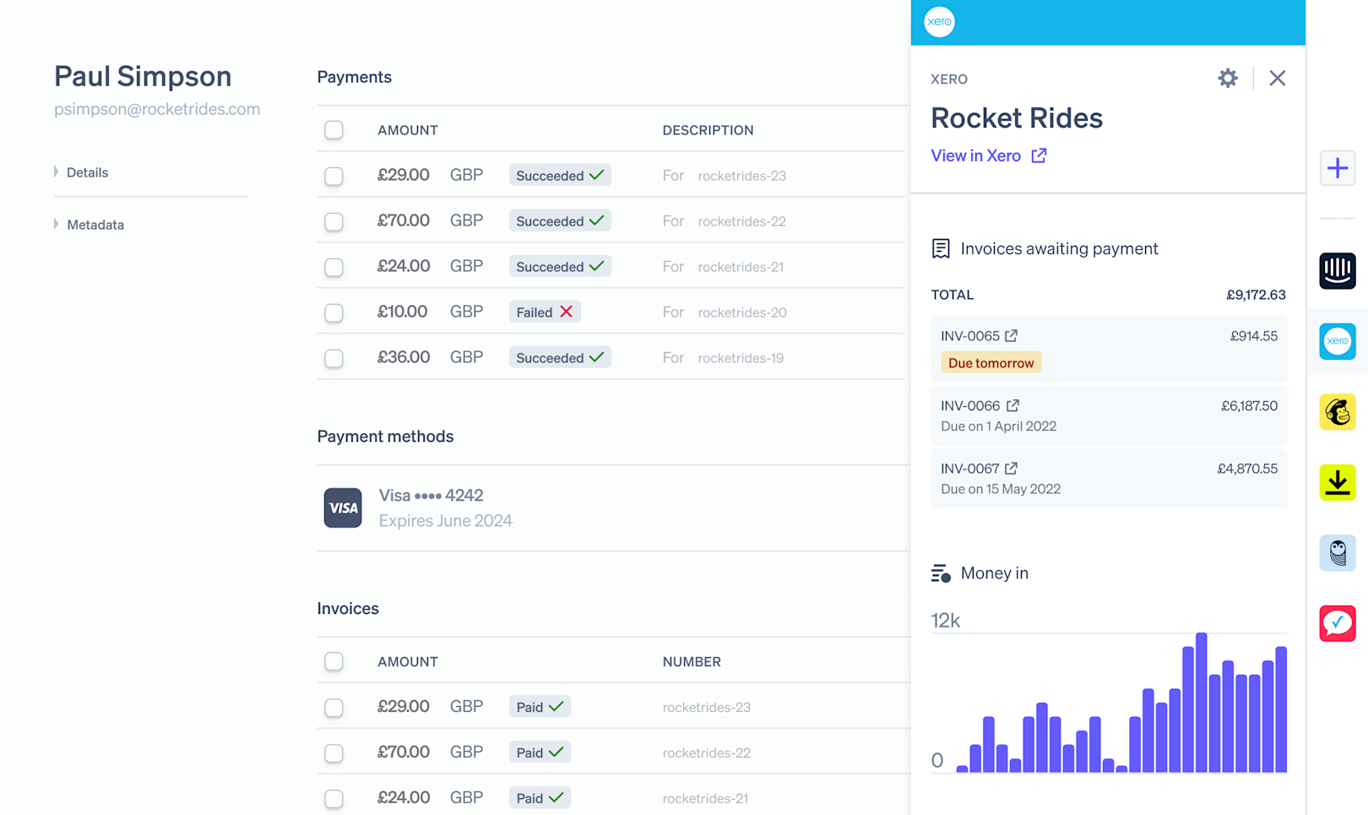Open INV-0067 external link icon
This screenshot has width=1368, height=815.
coord(1011,468)
